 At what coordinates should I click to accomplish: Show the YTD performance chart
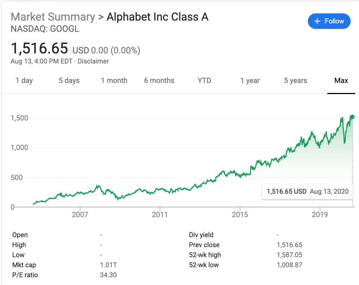click(x=204, y=80)
